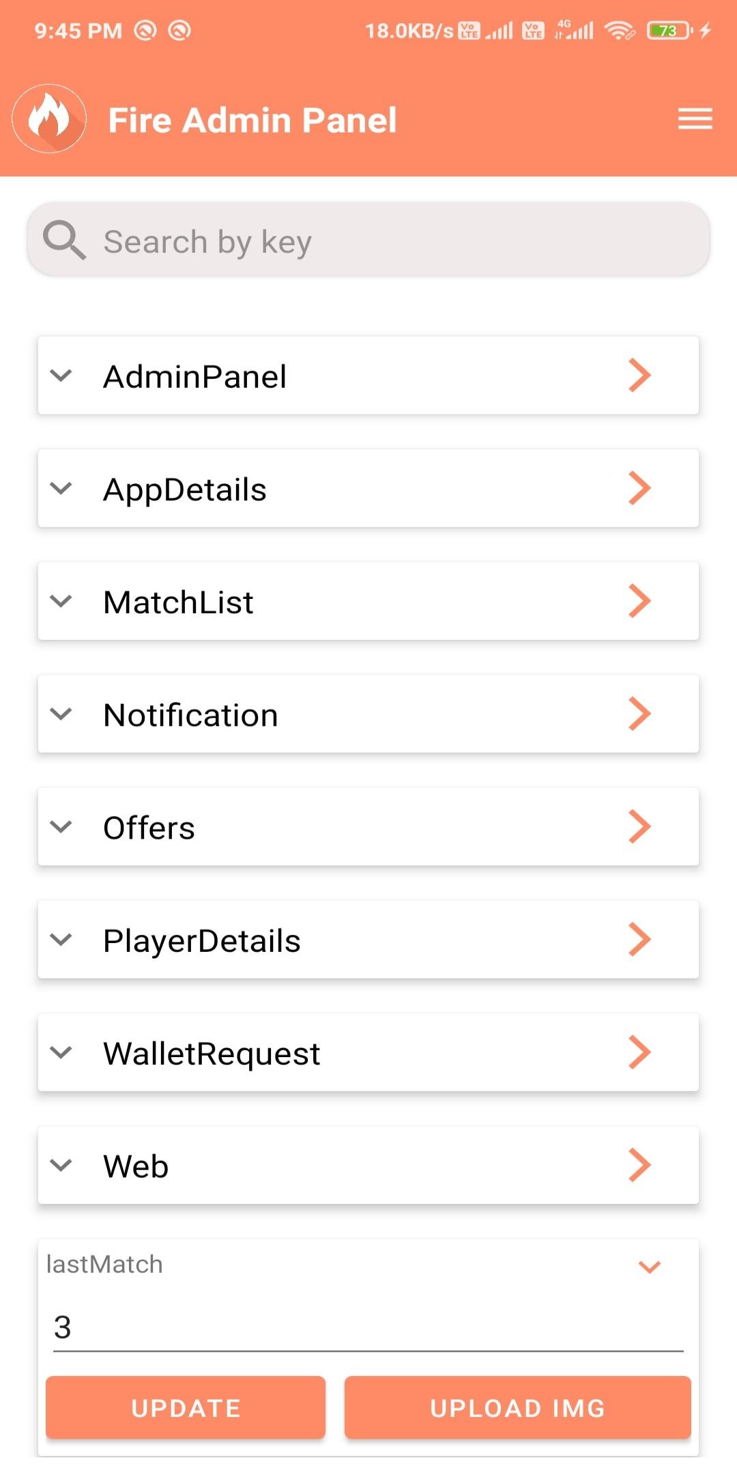The image size is (737, 1475).
Task: Expand the AdminPanel node chevron
Action: click(x=61, y=376)
